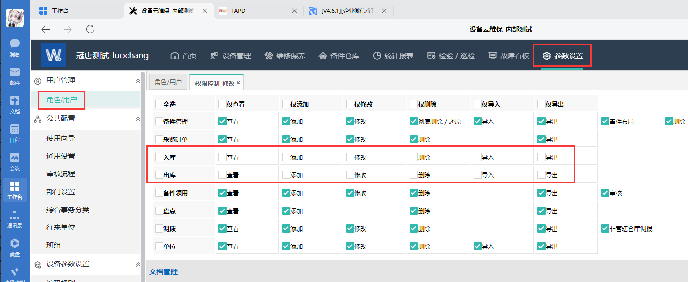Open 首页 home in navigation bar
The image size is (688, 282).
pyautogui.click(x=183, y=56)
